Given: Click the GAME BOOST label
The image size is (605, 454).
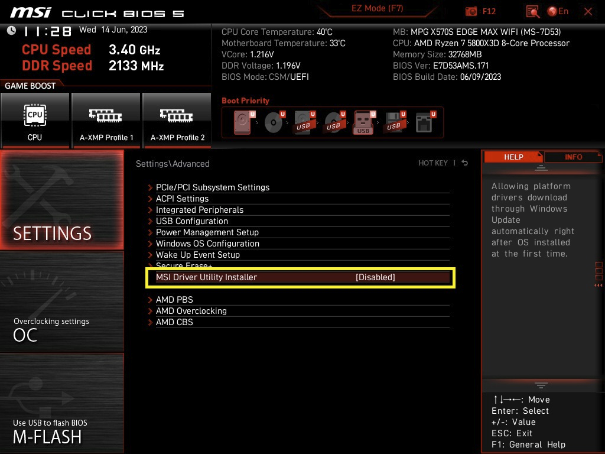Looking at the screenshot, I should (30, 86).
